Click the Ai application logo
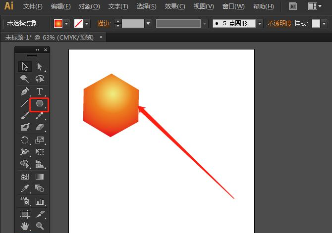The width and height of the screenshot is (332, 233). coord(9,6)
